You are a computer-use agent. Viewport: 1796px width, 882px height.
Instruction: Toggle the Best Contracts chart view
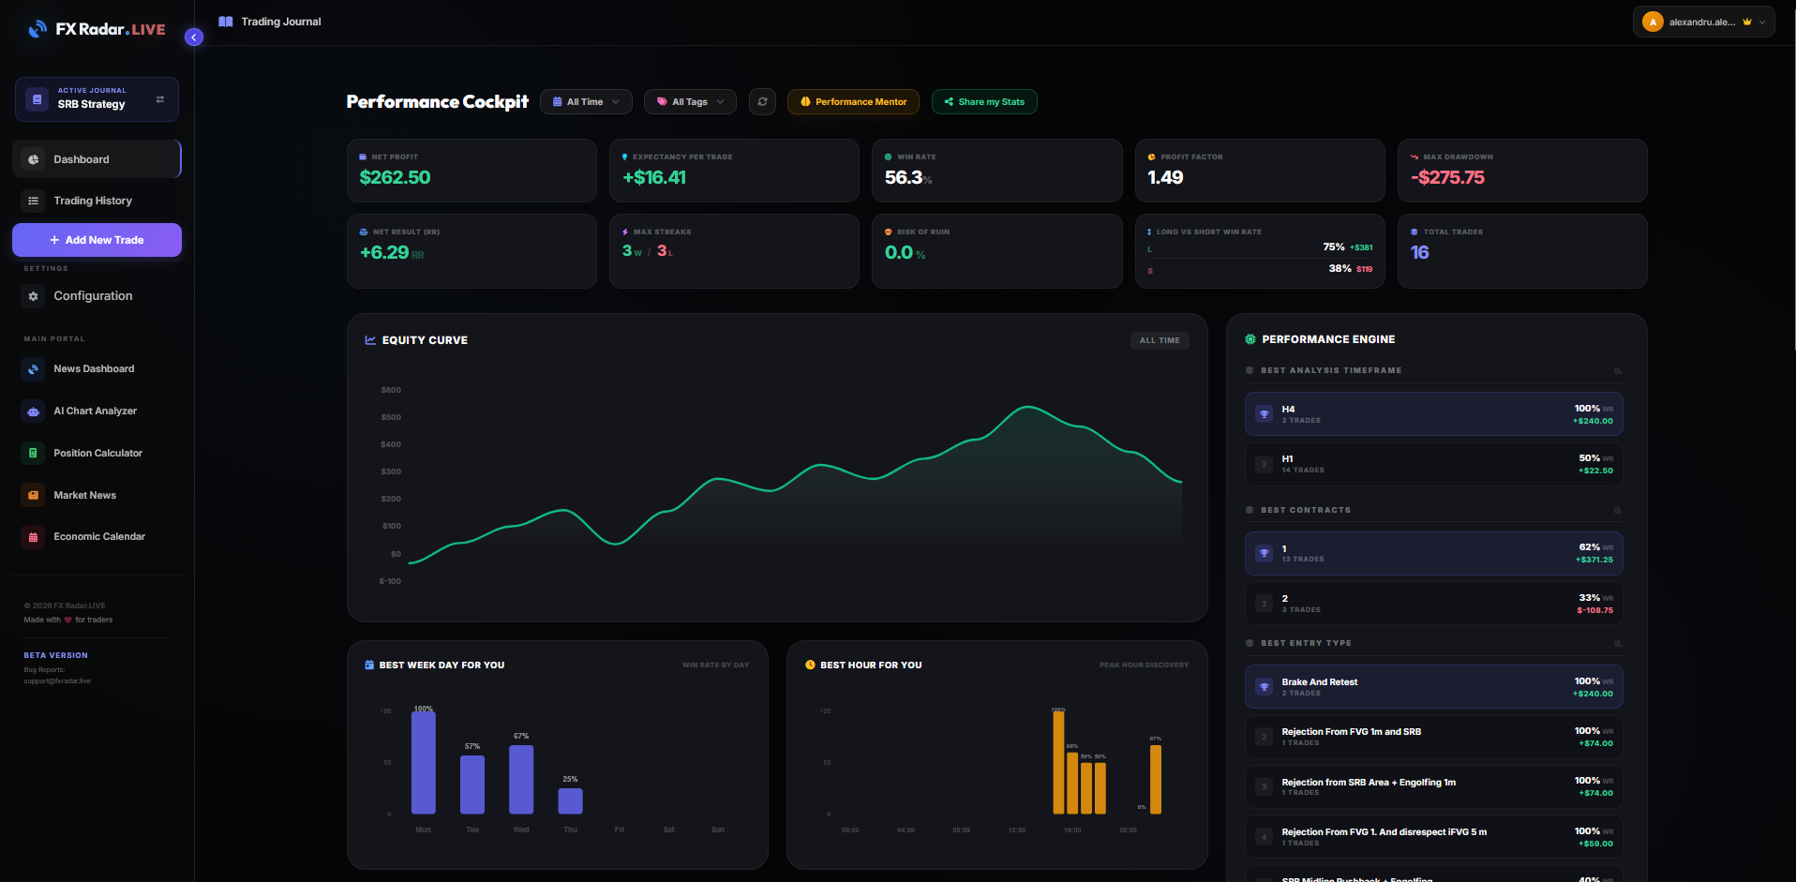click(1617, 511)
